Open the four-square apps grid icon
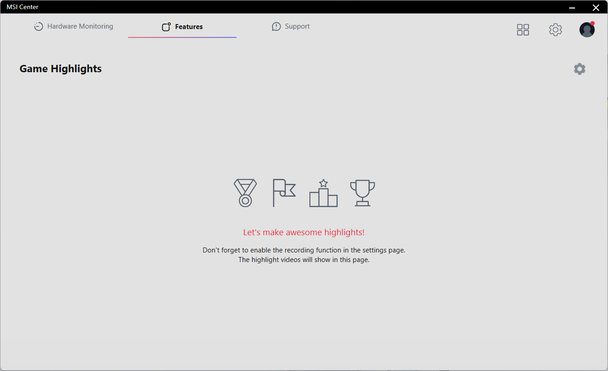Viewport: 608px width, 371px height. (x=523, y=30)
